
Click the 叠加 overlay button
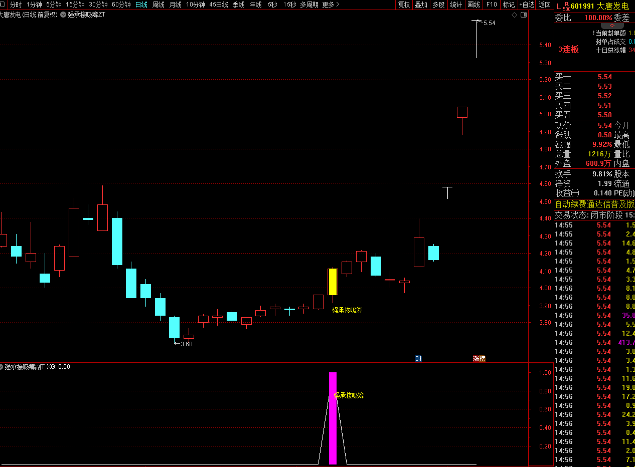pyautogui.click(x=421, y=5)
